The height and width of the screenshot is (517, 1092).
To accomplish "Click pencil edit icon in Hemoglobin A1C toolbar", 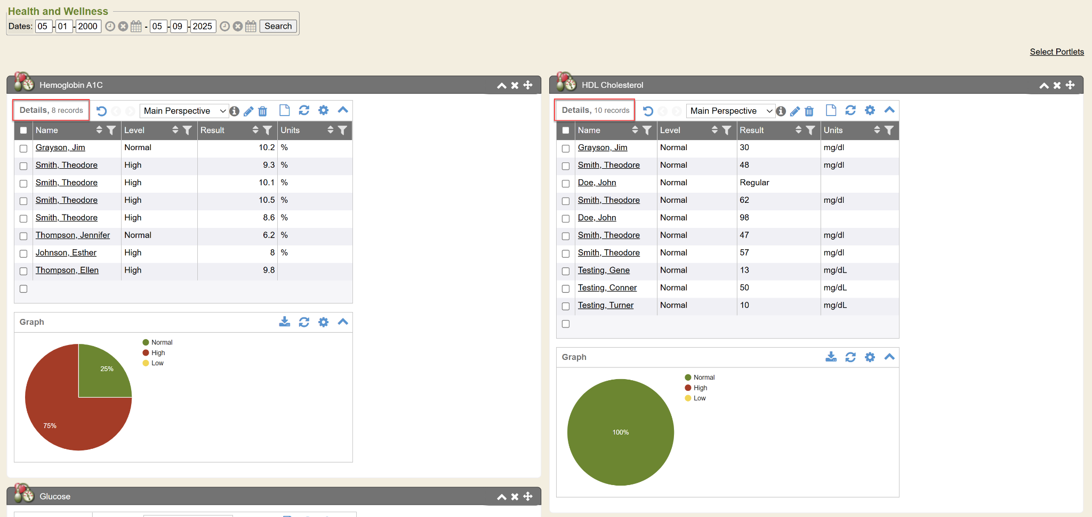I will coord(248,111).
